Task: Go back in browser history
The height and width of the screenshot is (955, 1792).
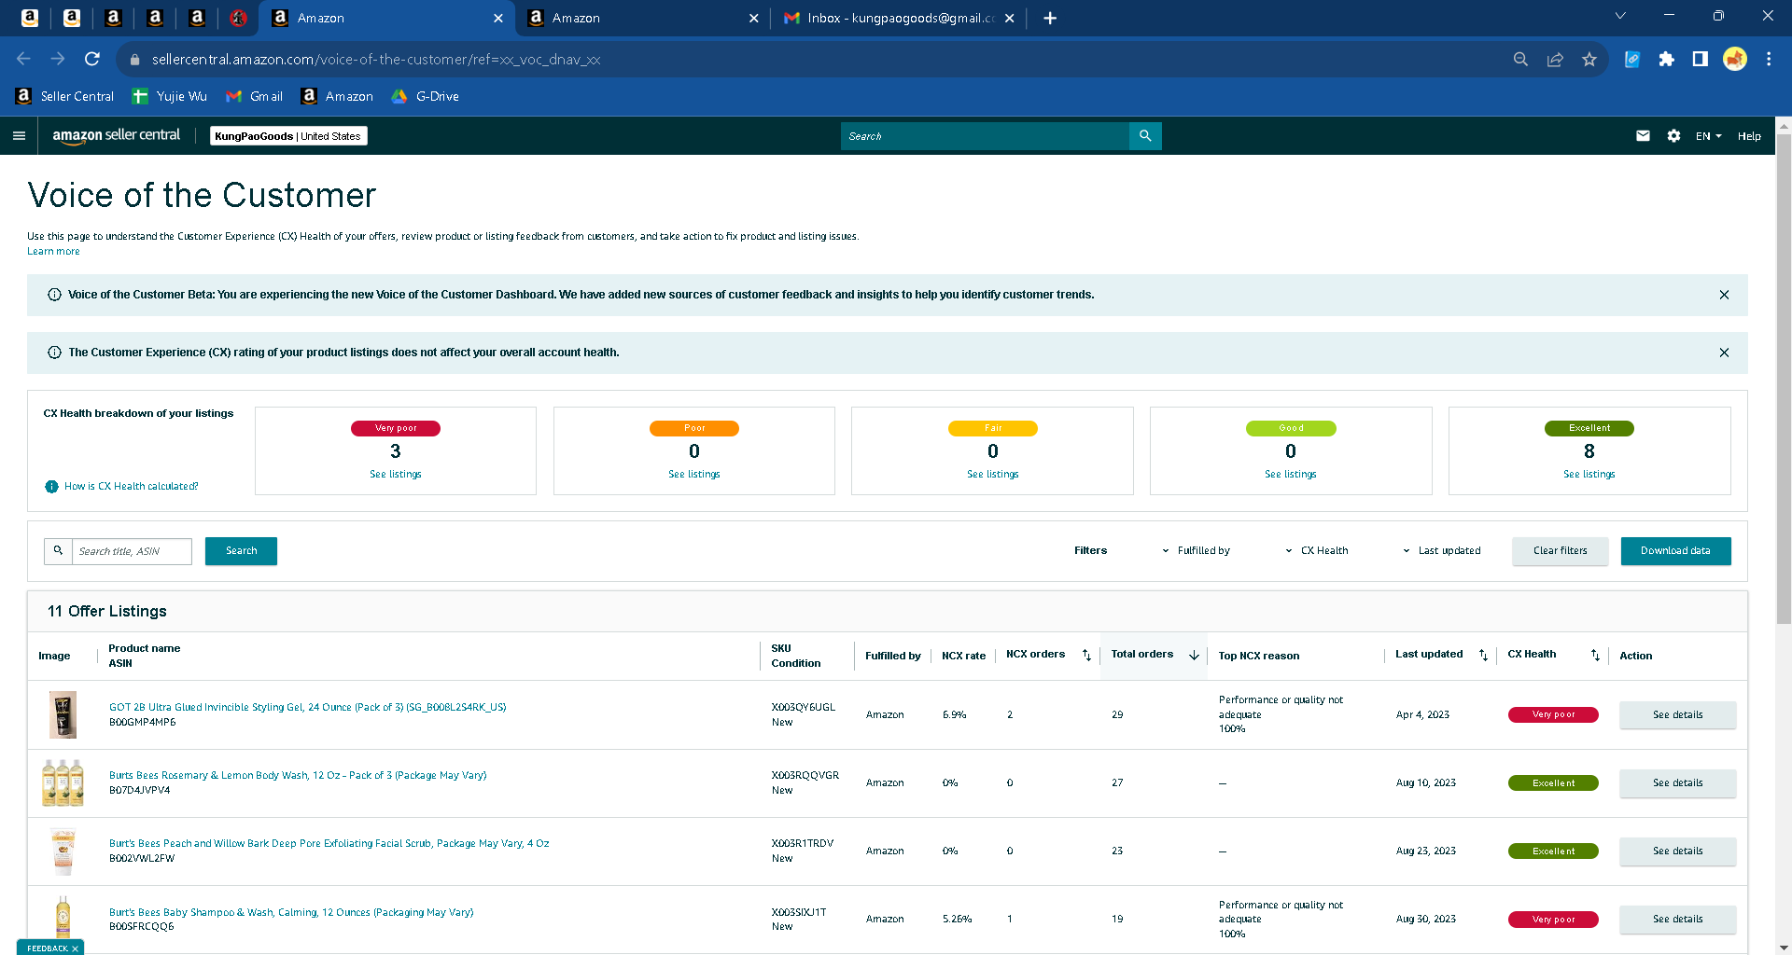Action: click(x=23, y=59)
